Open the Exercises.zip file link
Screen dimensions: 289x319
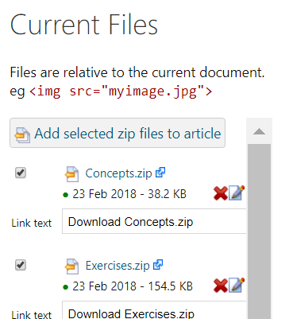click(118, 266)
